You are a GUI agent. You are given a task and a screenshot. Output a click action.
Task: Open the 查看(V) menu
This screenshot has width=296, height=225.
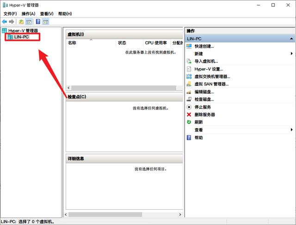[x=47, y=14]
